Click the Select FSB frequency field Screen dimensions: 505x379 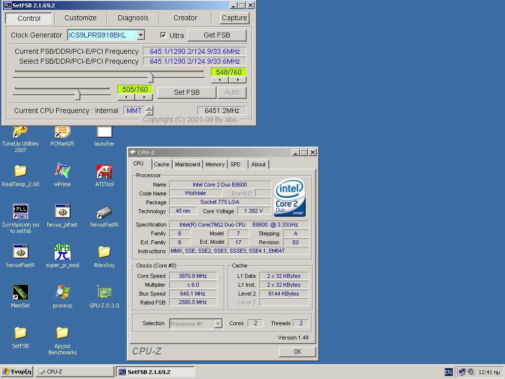pos(194,61)
